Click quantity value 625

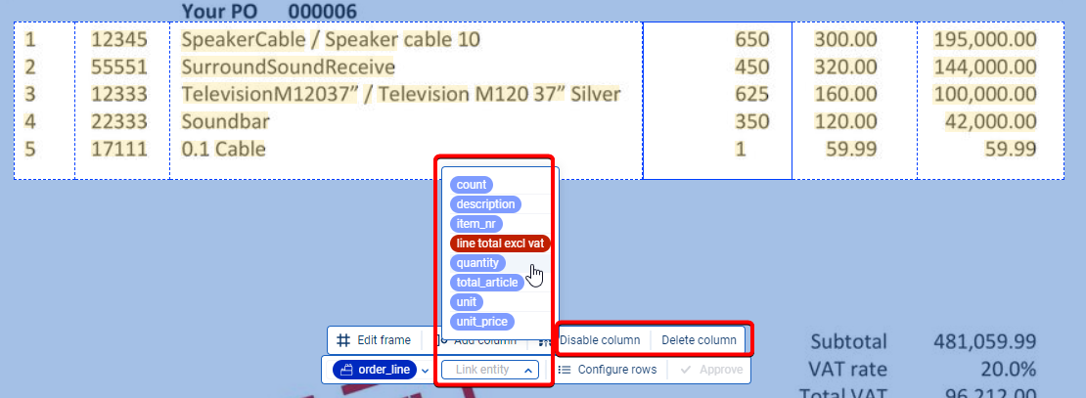[752, 94]
